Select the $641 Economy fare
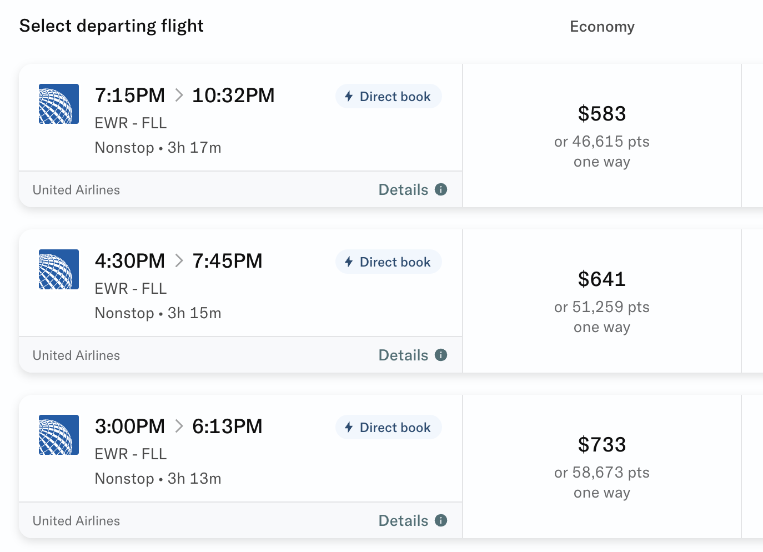Viewport: 763px width, 552px height. [x=602, y=279]
